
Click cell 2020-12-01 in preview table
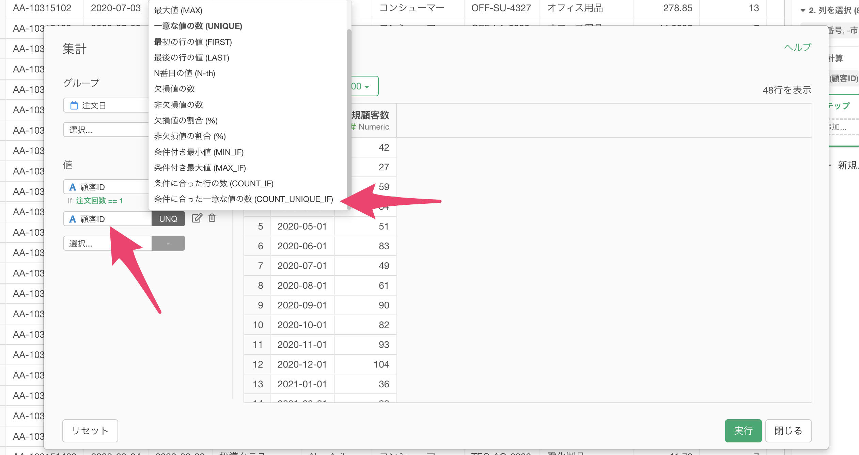coord(302,364)
